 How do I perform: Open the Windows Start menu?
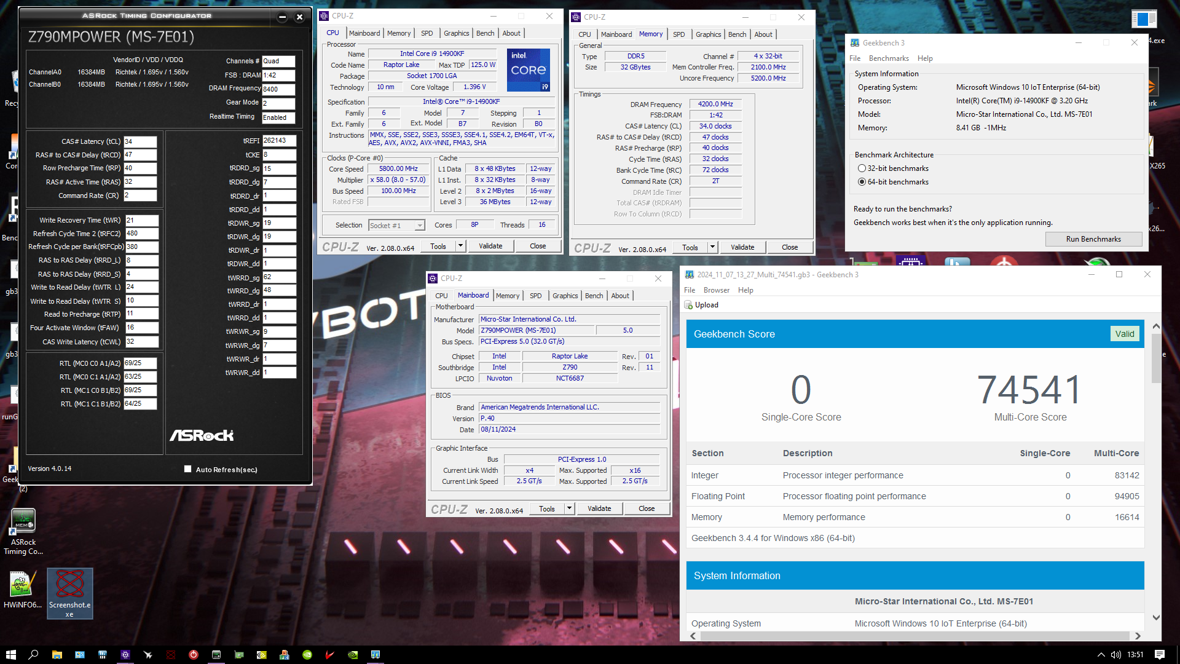point(10,655)
